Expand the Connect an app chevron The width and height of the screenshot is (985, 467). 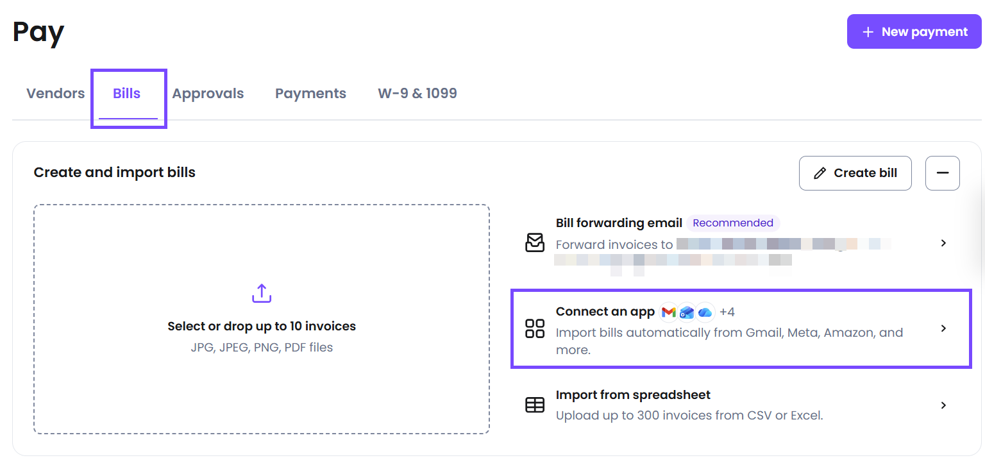click(x=943, y=328)
